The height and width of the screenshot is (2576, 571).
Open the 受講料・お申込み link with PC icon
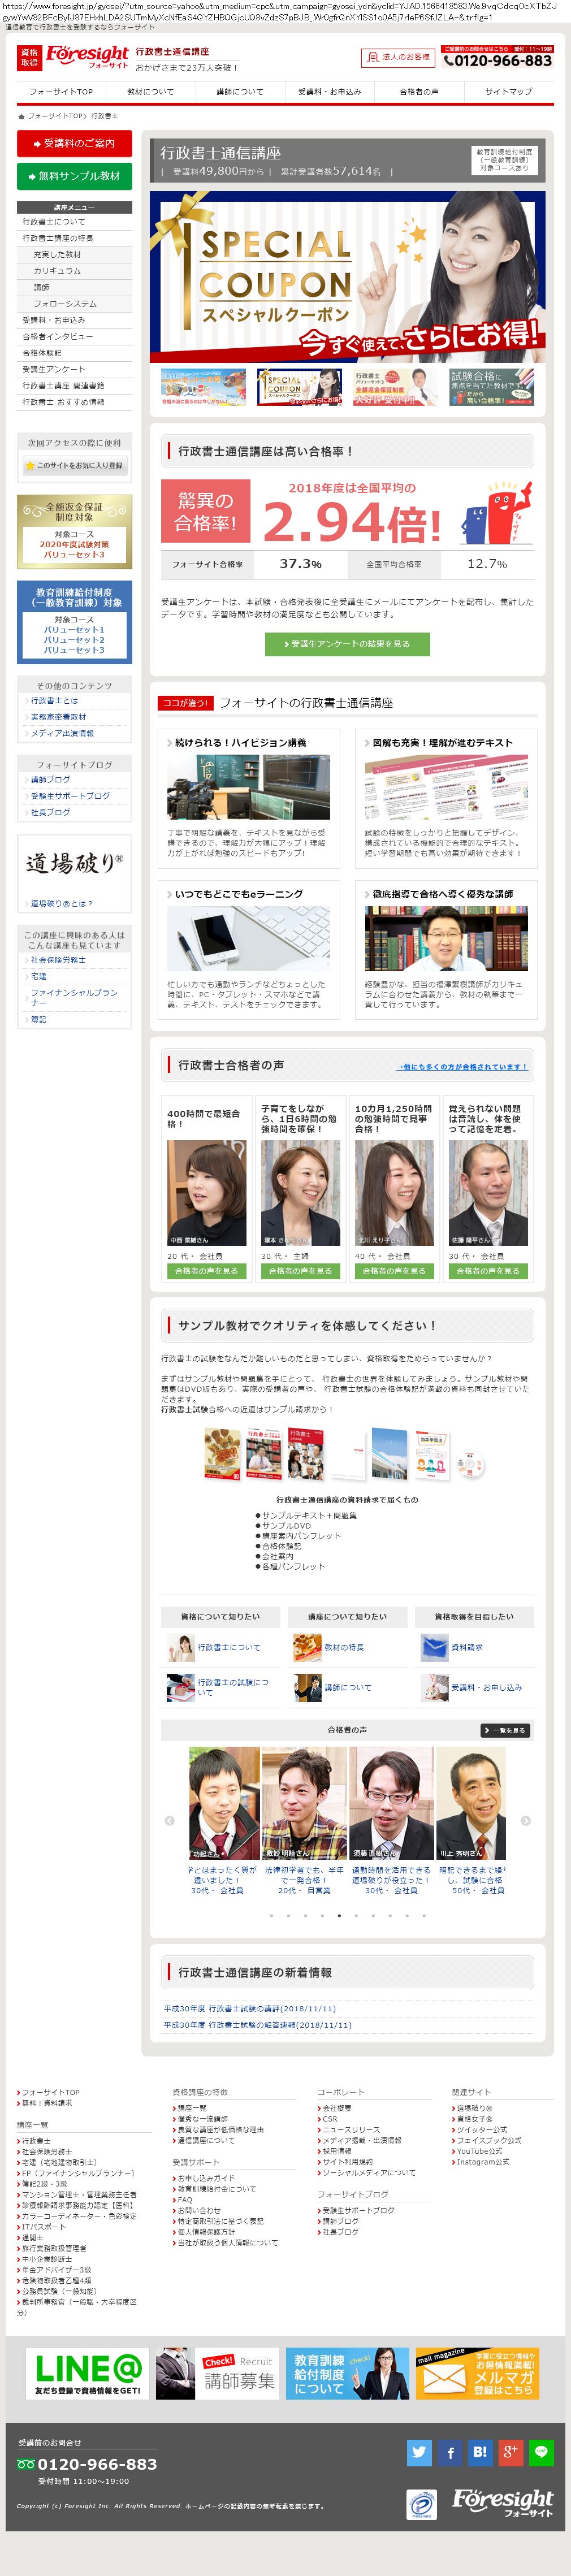pos(486,1687)
